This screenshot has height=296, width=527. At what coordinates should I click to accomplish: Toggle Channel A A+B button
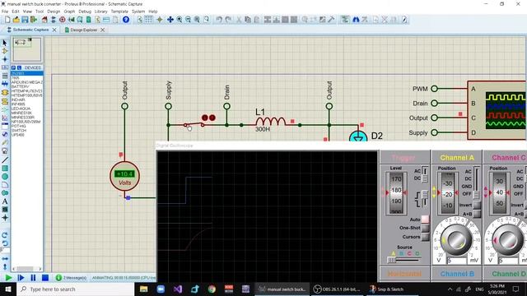(477, 214)
